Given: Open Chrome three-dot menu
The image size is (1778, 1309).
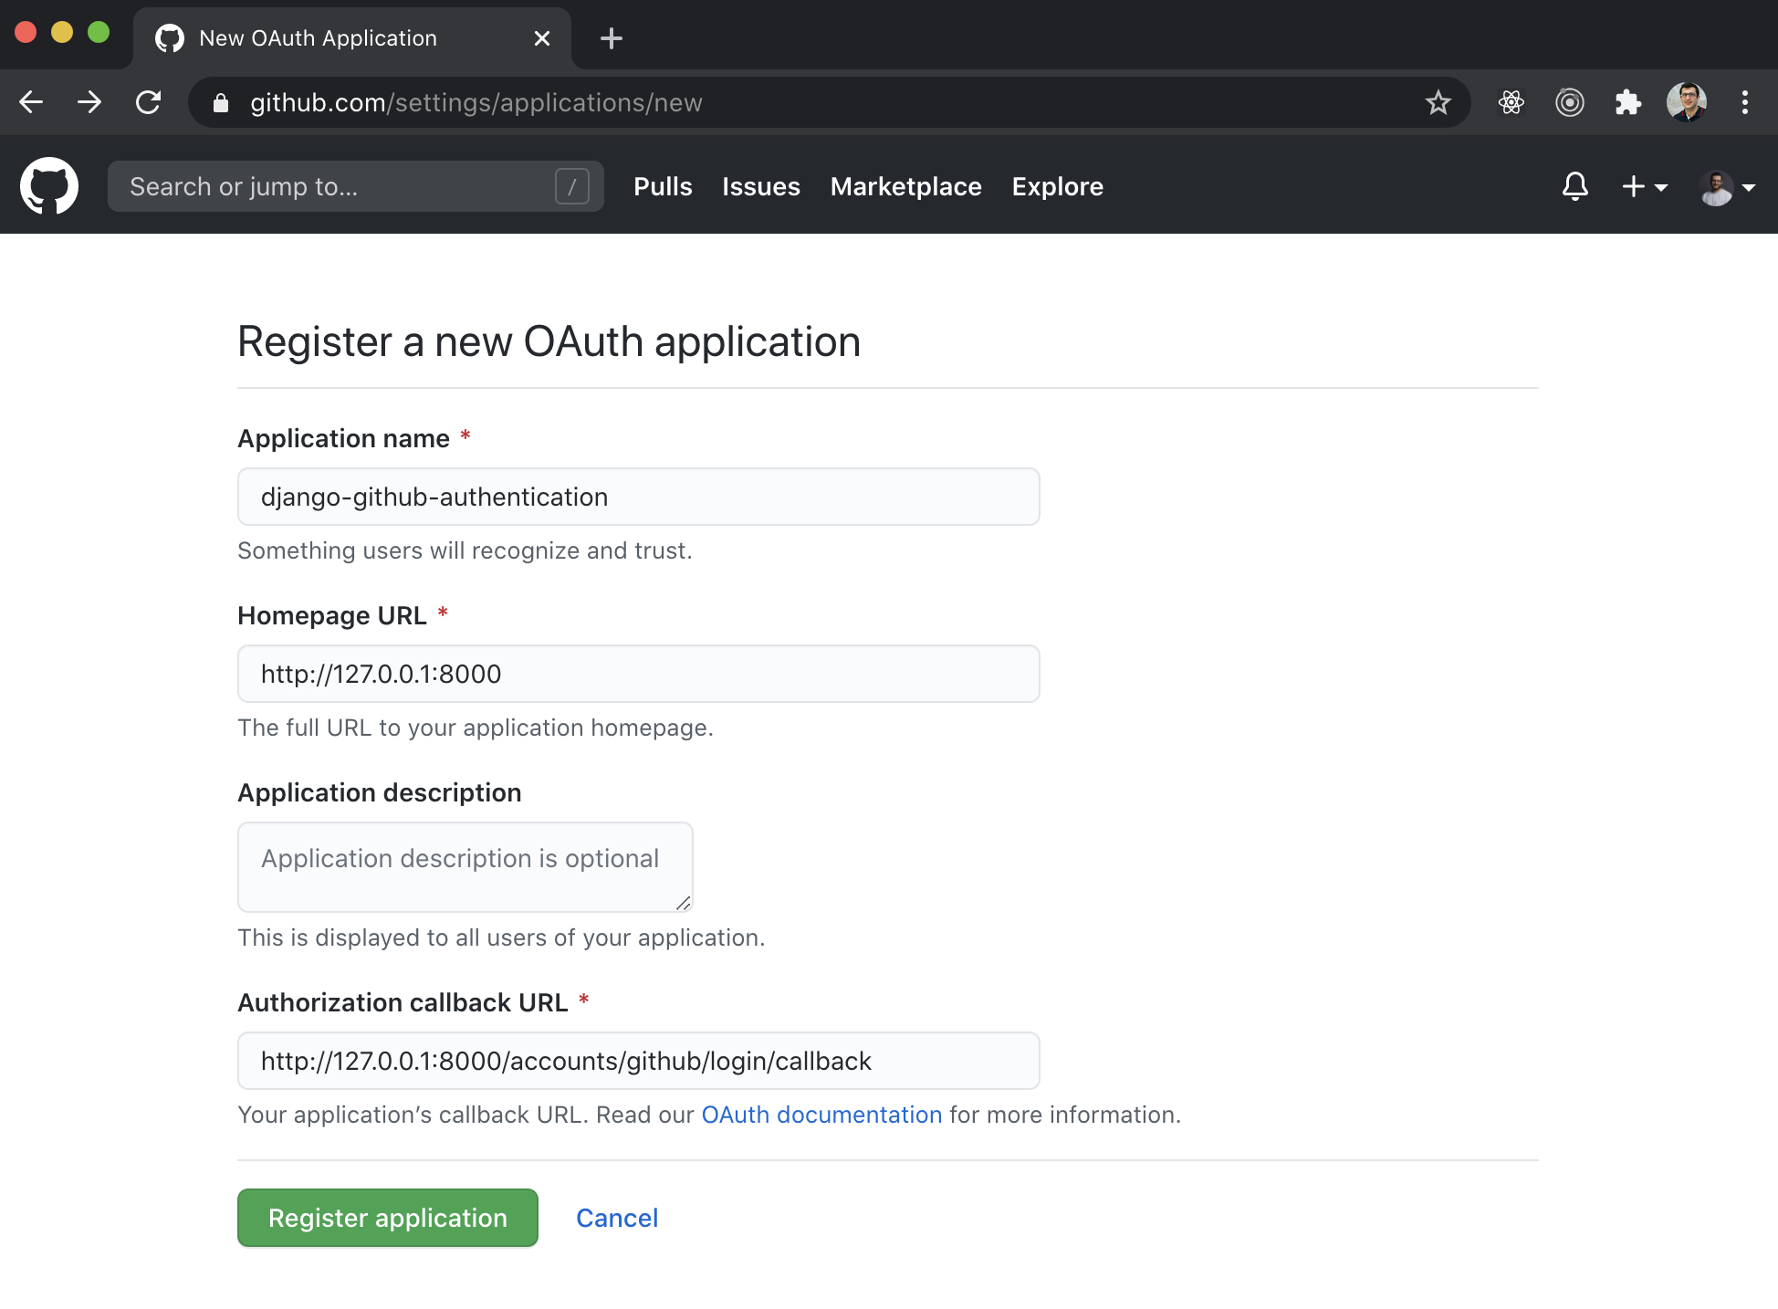Looking at the screenshot, I should (x=1744, y=102).
